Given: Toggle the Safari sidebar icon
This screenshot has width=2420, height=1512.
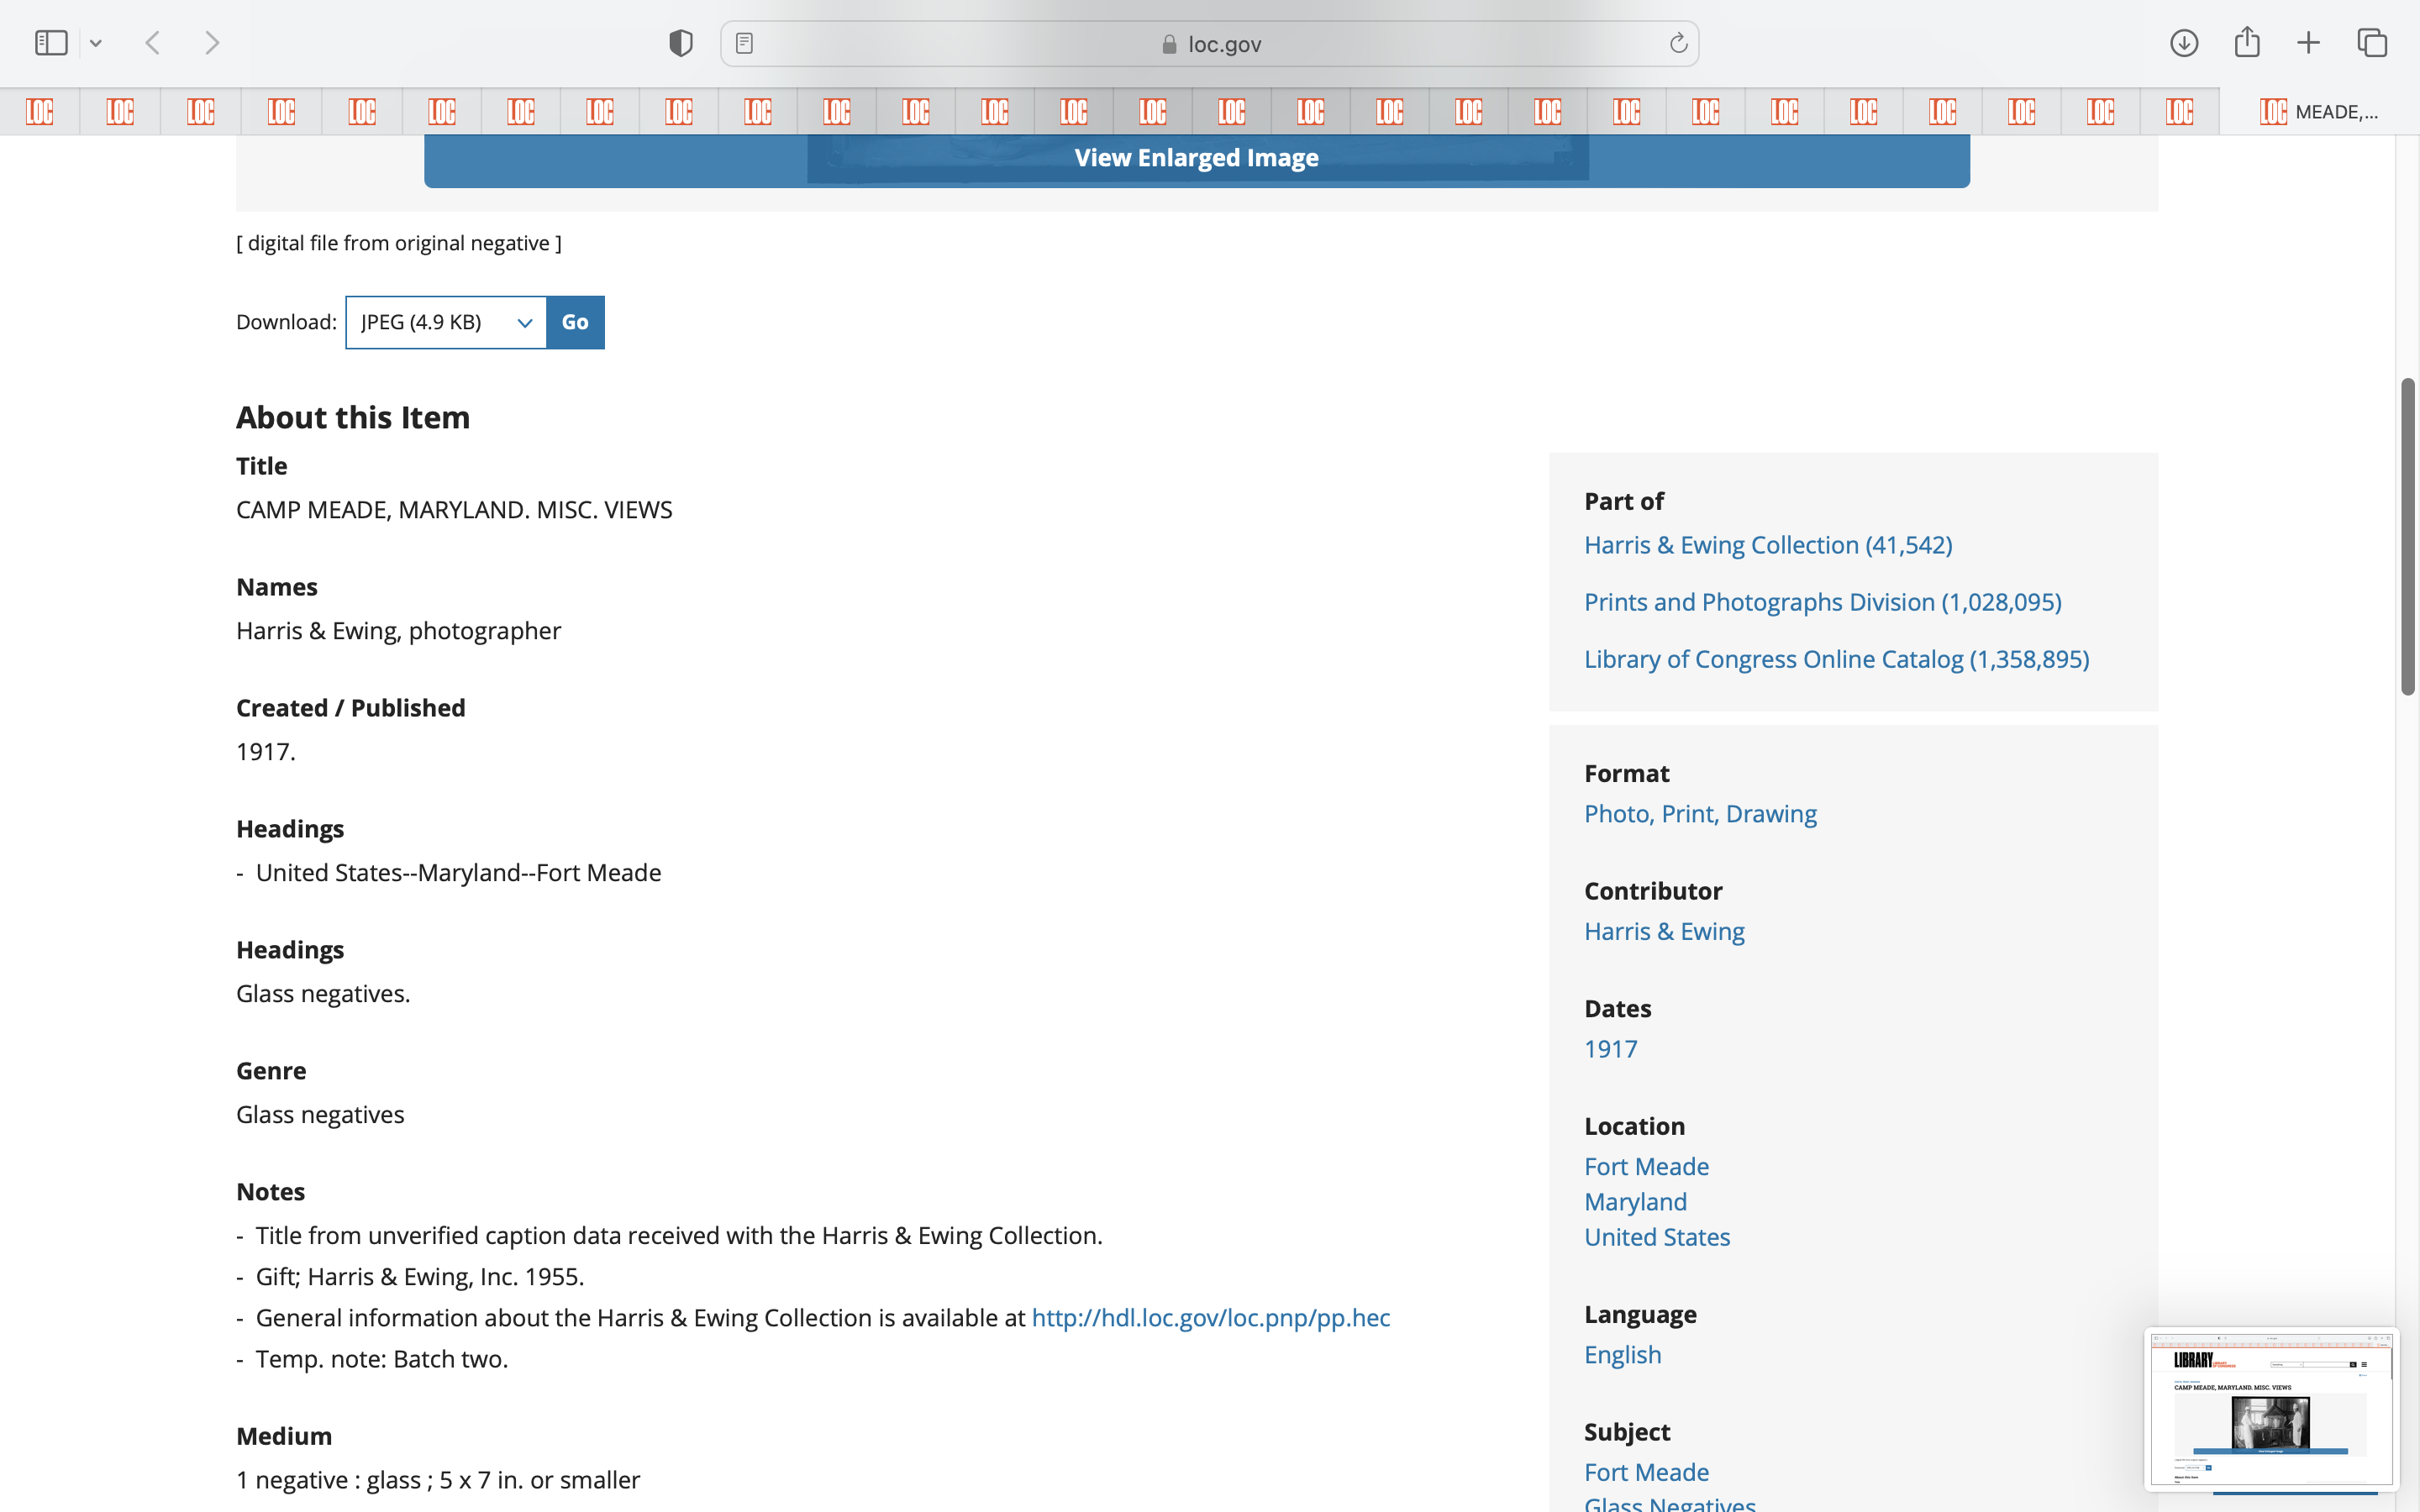Looking at the screenshot, I should click(x=51, y=43).
